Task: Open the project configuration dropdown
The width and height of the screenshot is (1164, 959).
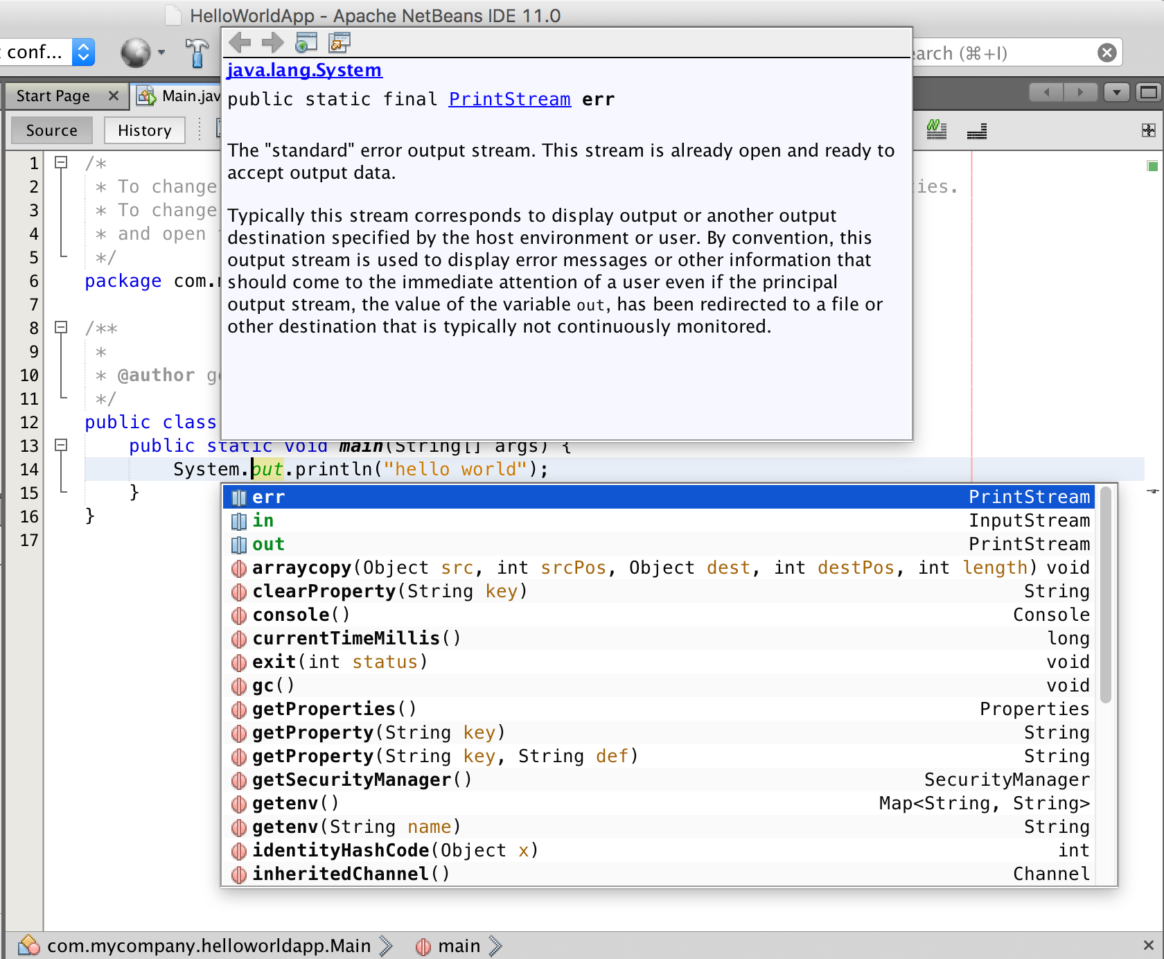Action: point(83,53)
